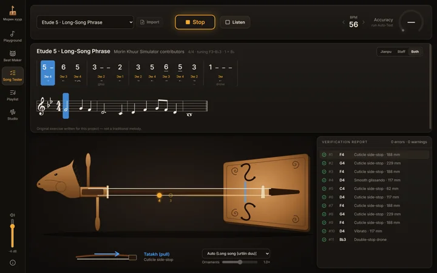This screenshot has width=437, height=273.
Task: Click the whole note at staff end
Action: [x=189, y=115]
